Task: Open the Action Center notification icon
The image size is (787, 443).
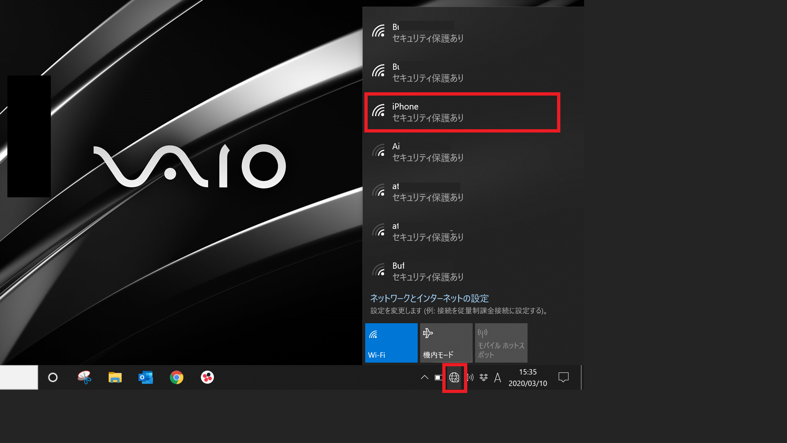Action: coord(564,377)
